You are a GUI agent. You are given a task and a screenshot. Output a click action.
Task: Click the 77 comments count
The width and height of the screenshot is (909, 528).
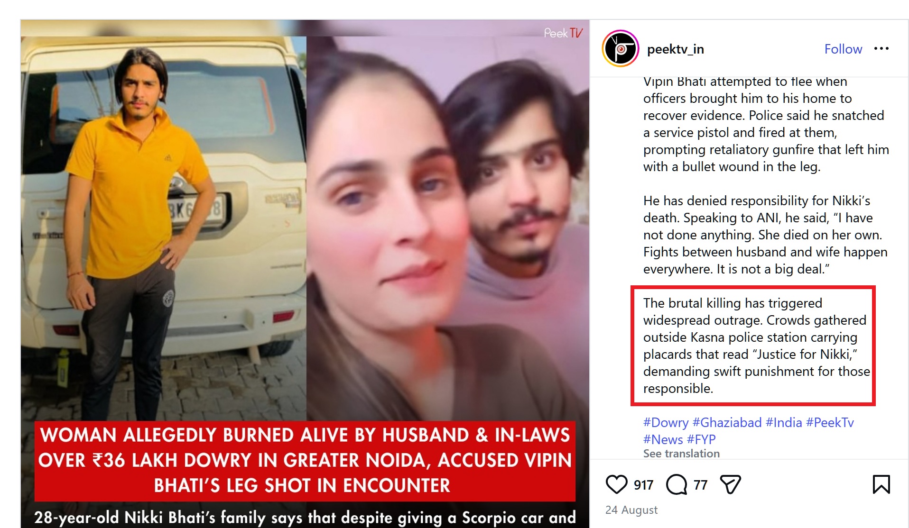click(x=700, y=485)
